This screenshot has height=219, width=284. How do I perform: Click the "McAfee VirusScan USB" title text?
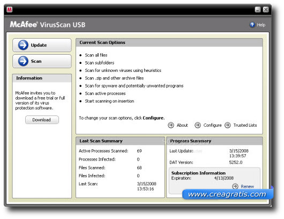(48, 25)
